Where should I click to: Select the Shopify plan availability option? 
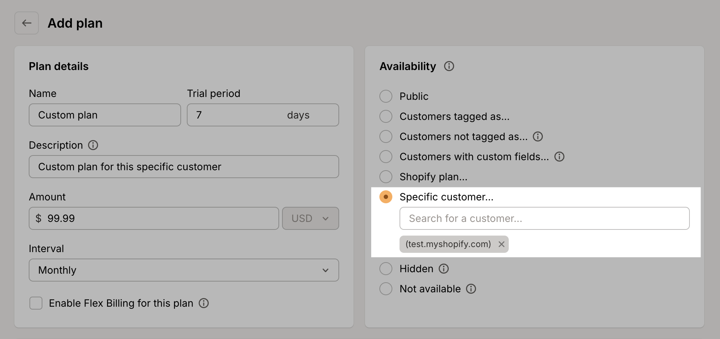pos(386,177)
